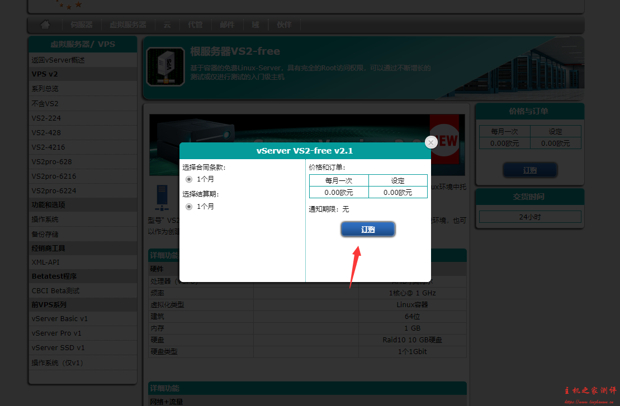This screenshot has width=620, height=406.
Task: Open the 伙伴 menu item
Action: click(285, 25)
